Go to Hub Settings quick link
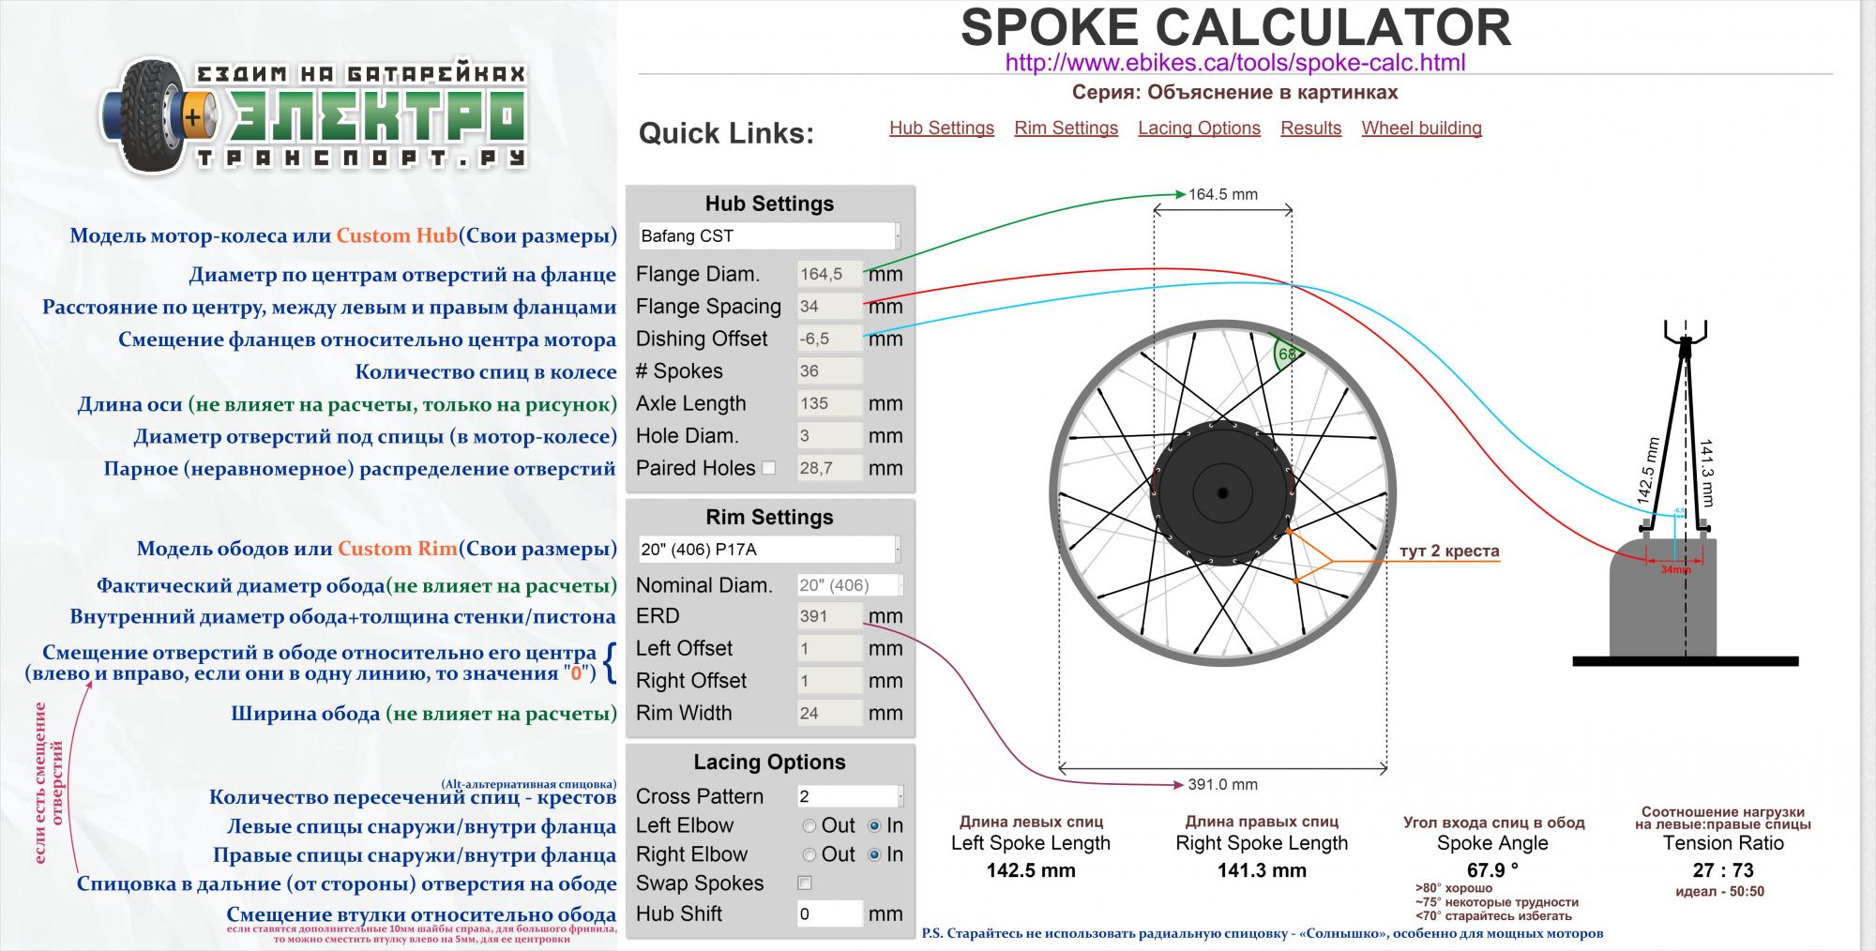This screenshot has height=951, width=1876. [941, 128]
